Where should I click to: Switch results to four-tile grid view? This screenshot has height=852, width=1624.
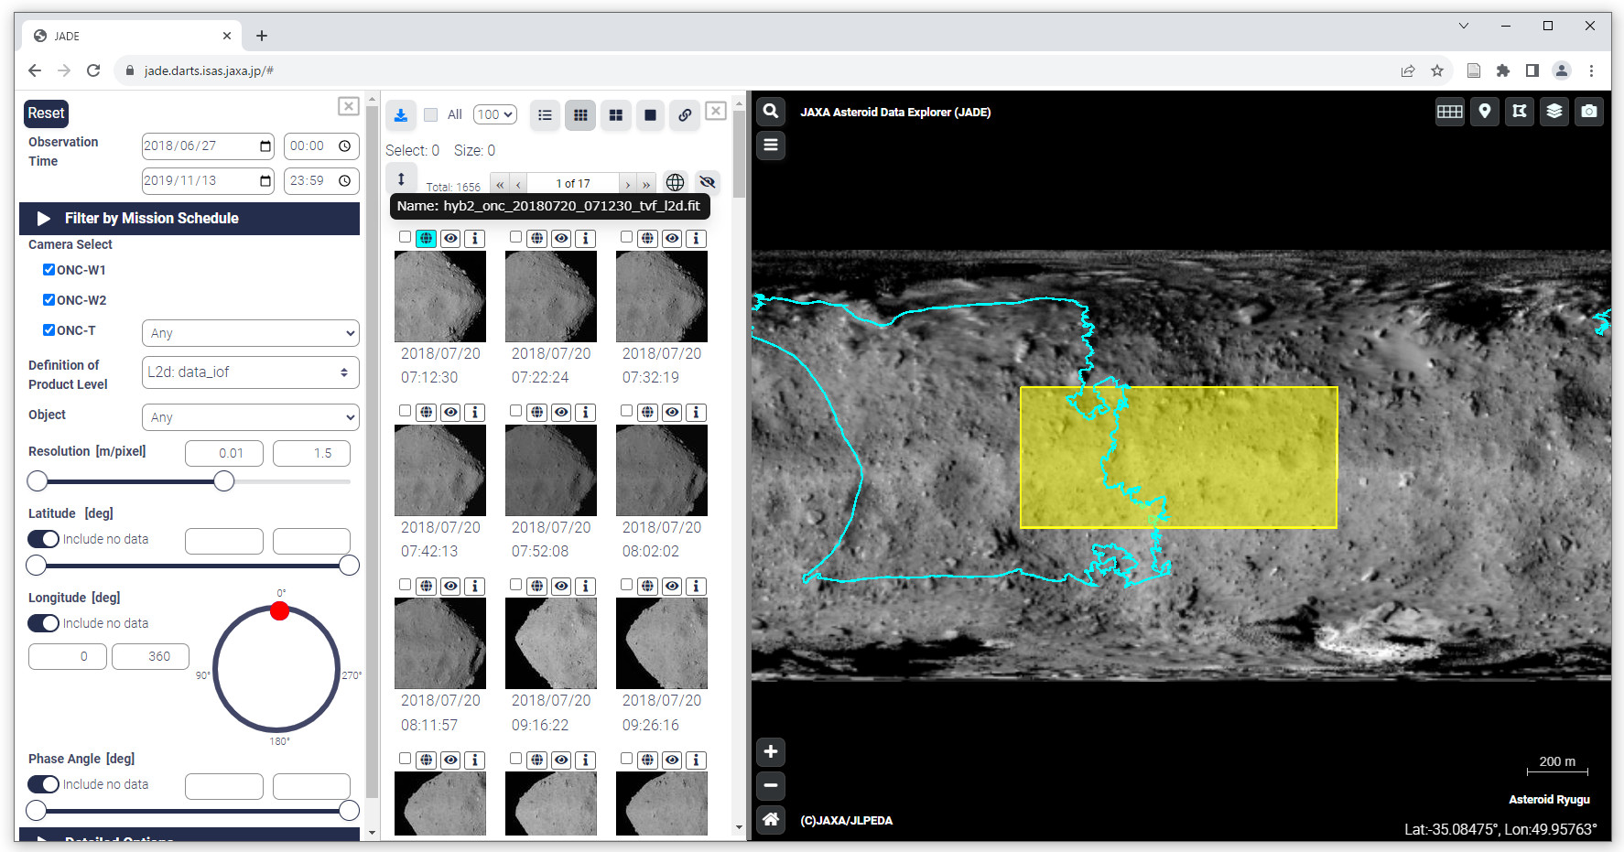(616, 115)
